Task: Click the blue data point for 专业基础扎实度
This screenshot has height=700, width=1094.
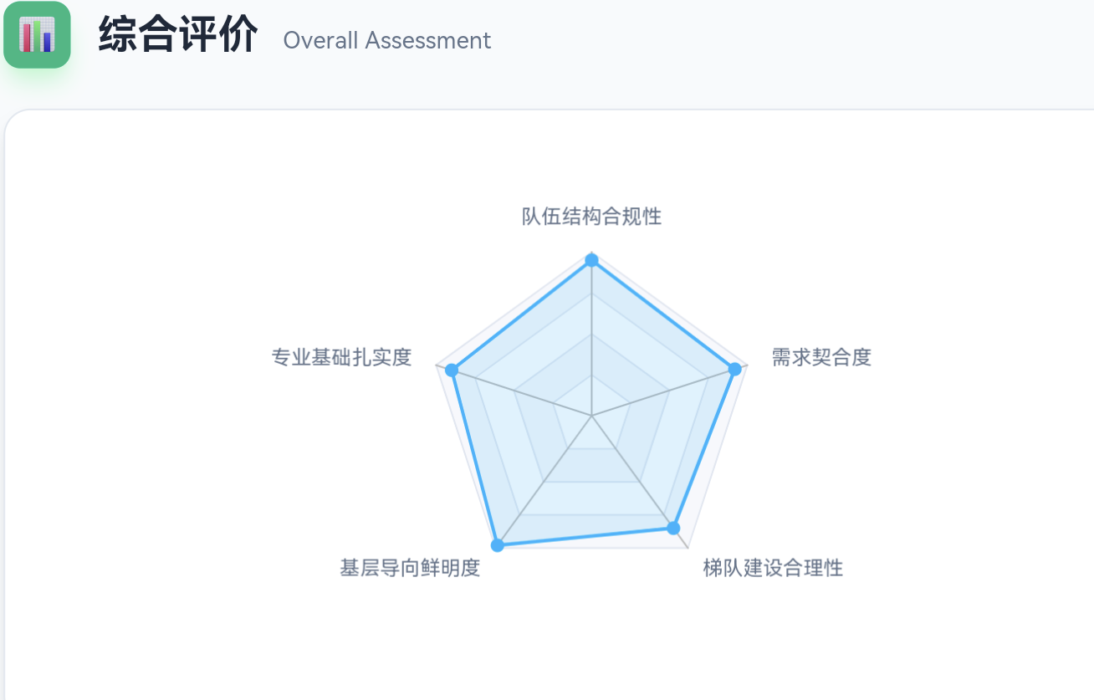Action: coord(452,370)
